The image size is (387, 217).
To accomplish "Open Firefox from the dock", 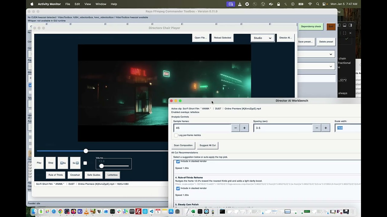I will click(x=73, y=212).
